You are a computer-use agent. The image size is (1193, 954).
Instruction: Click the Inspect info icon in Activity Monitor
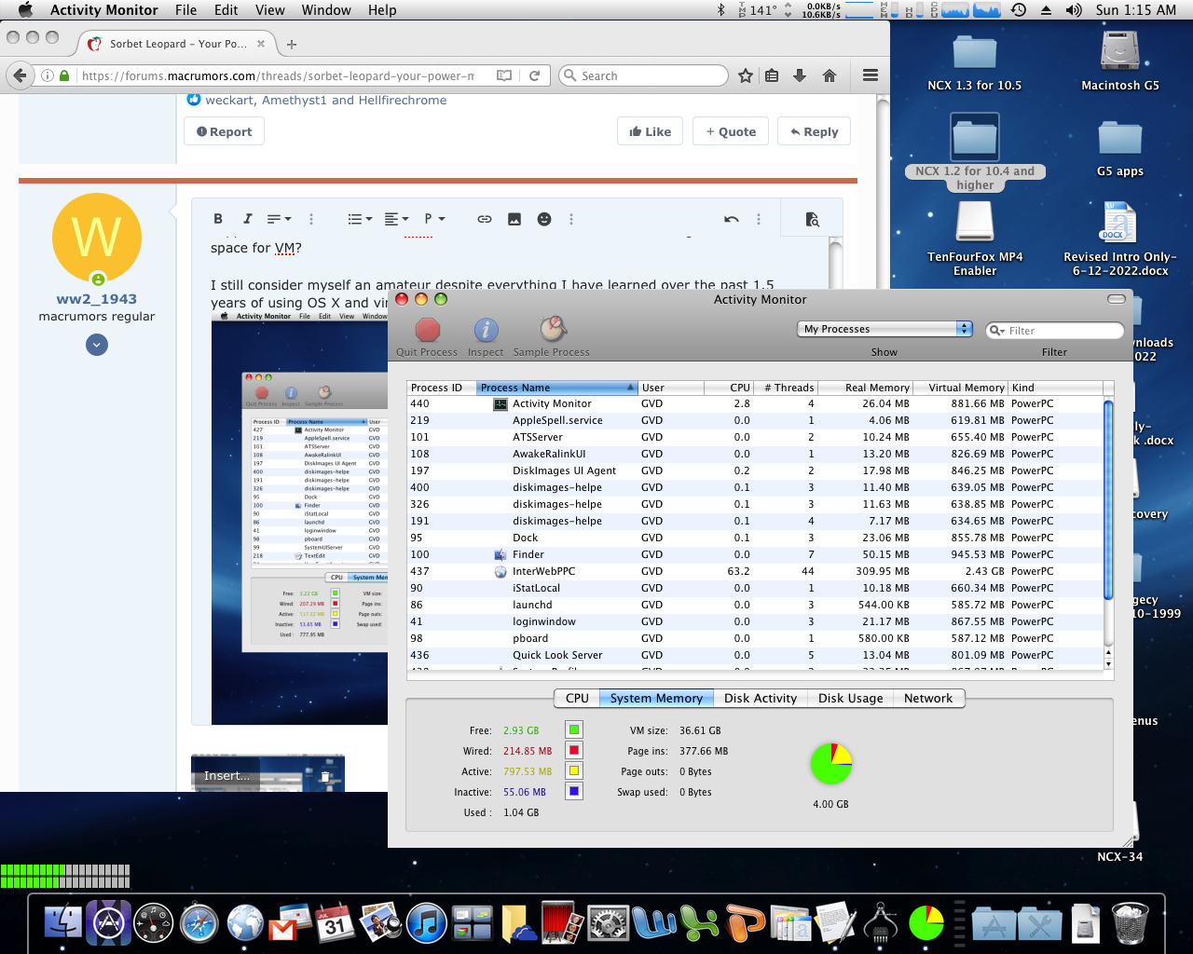(x=486, y=330)
